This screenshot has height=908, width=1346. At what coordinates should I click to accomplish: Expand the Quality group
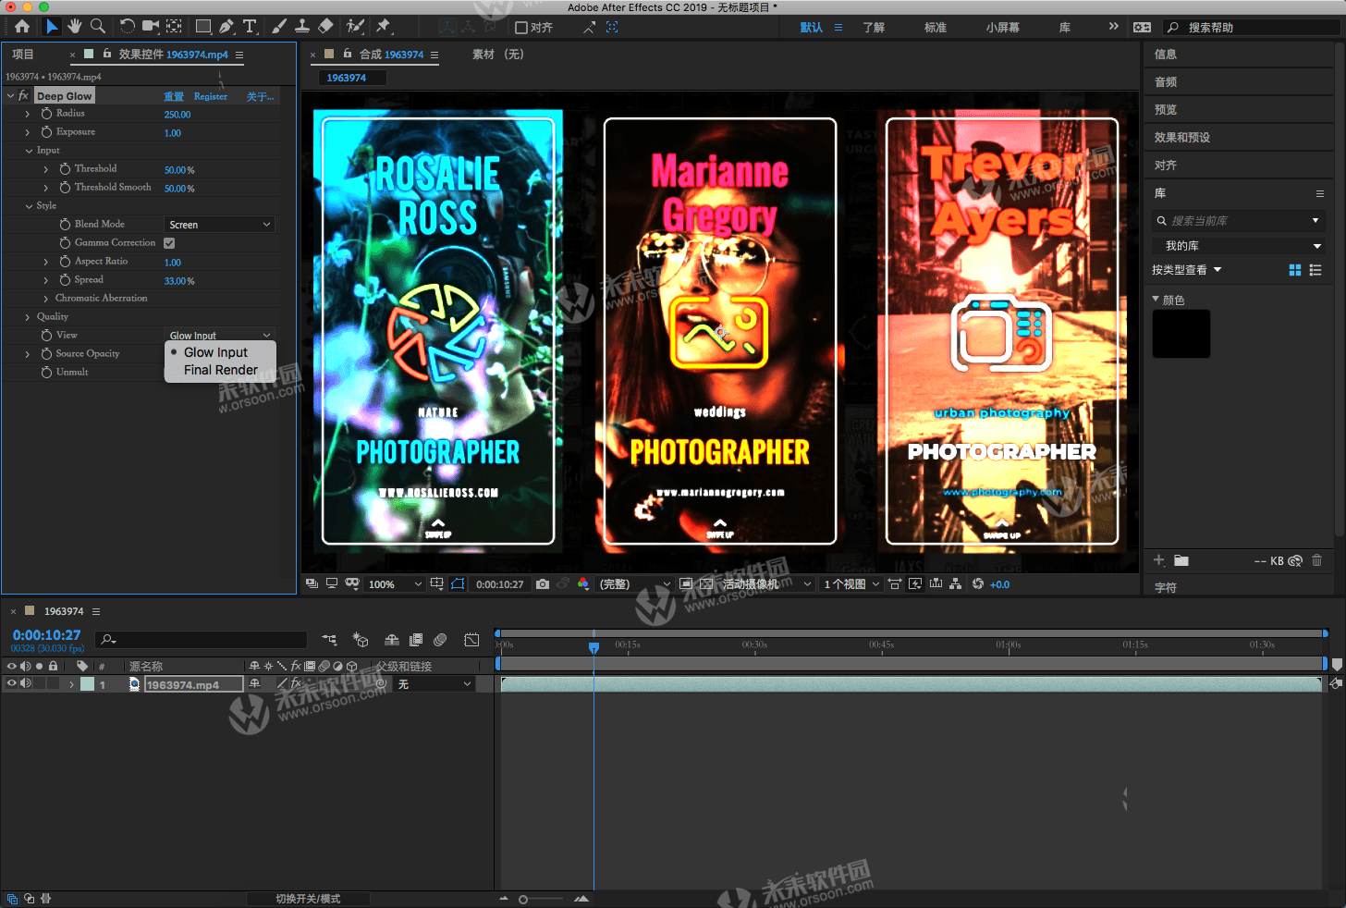(28, 317)
